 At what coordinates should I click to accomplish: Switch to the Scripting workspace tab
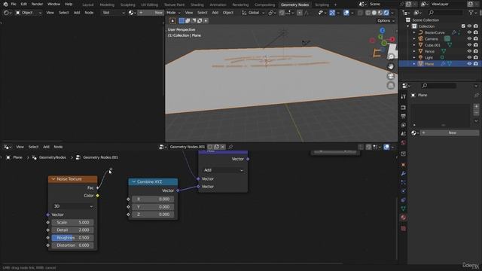coord(322,5)
